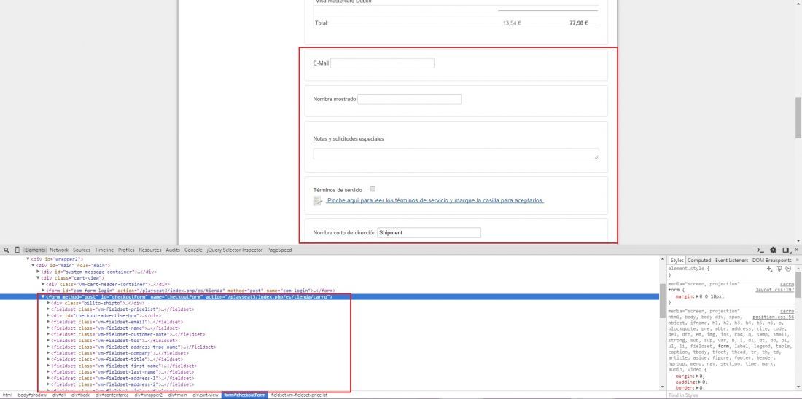The width and height of the screenshot is (802, 399).
Task: Switch to Computed styles tab
Action: pyautogui.click(x=699, y=260)
